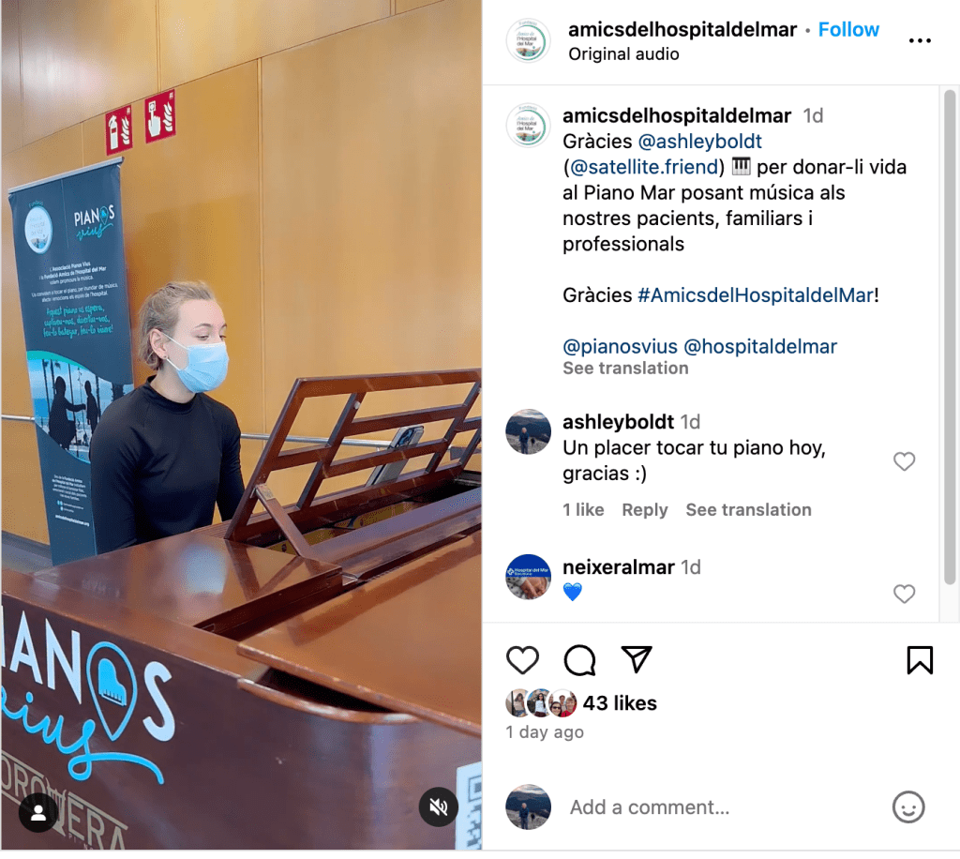Like ashleyboldt's comment heart
Screen dimensions: 960x859
(x=904, y=461)
